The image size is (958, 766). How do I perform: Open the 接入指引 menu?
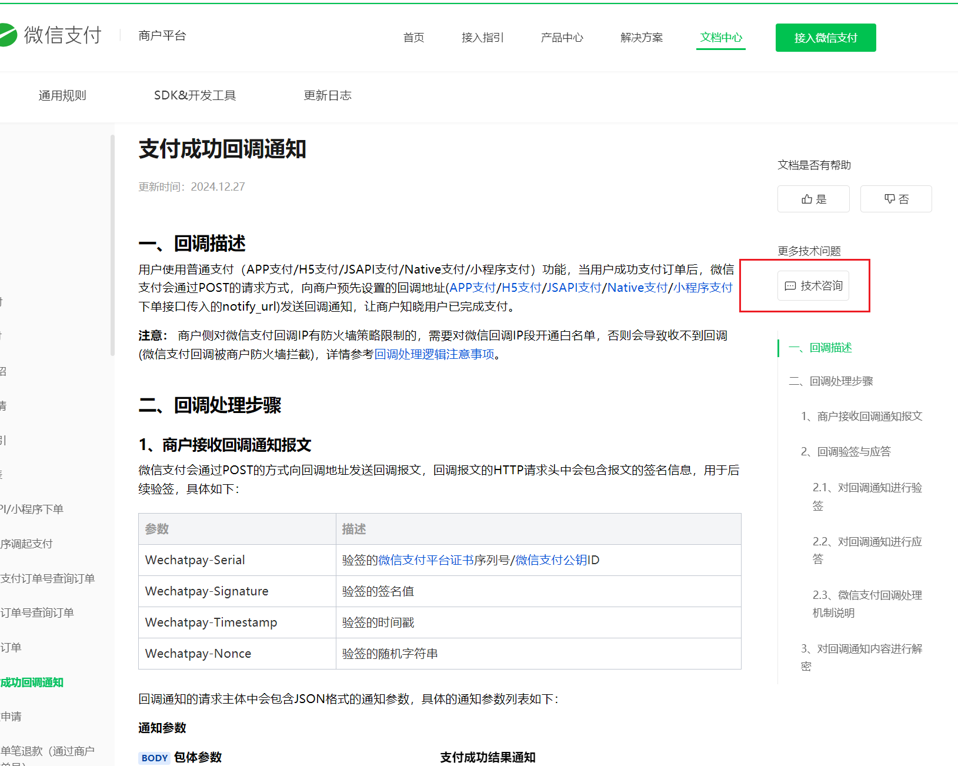[483, 38]
